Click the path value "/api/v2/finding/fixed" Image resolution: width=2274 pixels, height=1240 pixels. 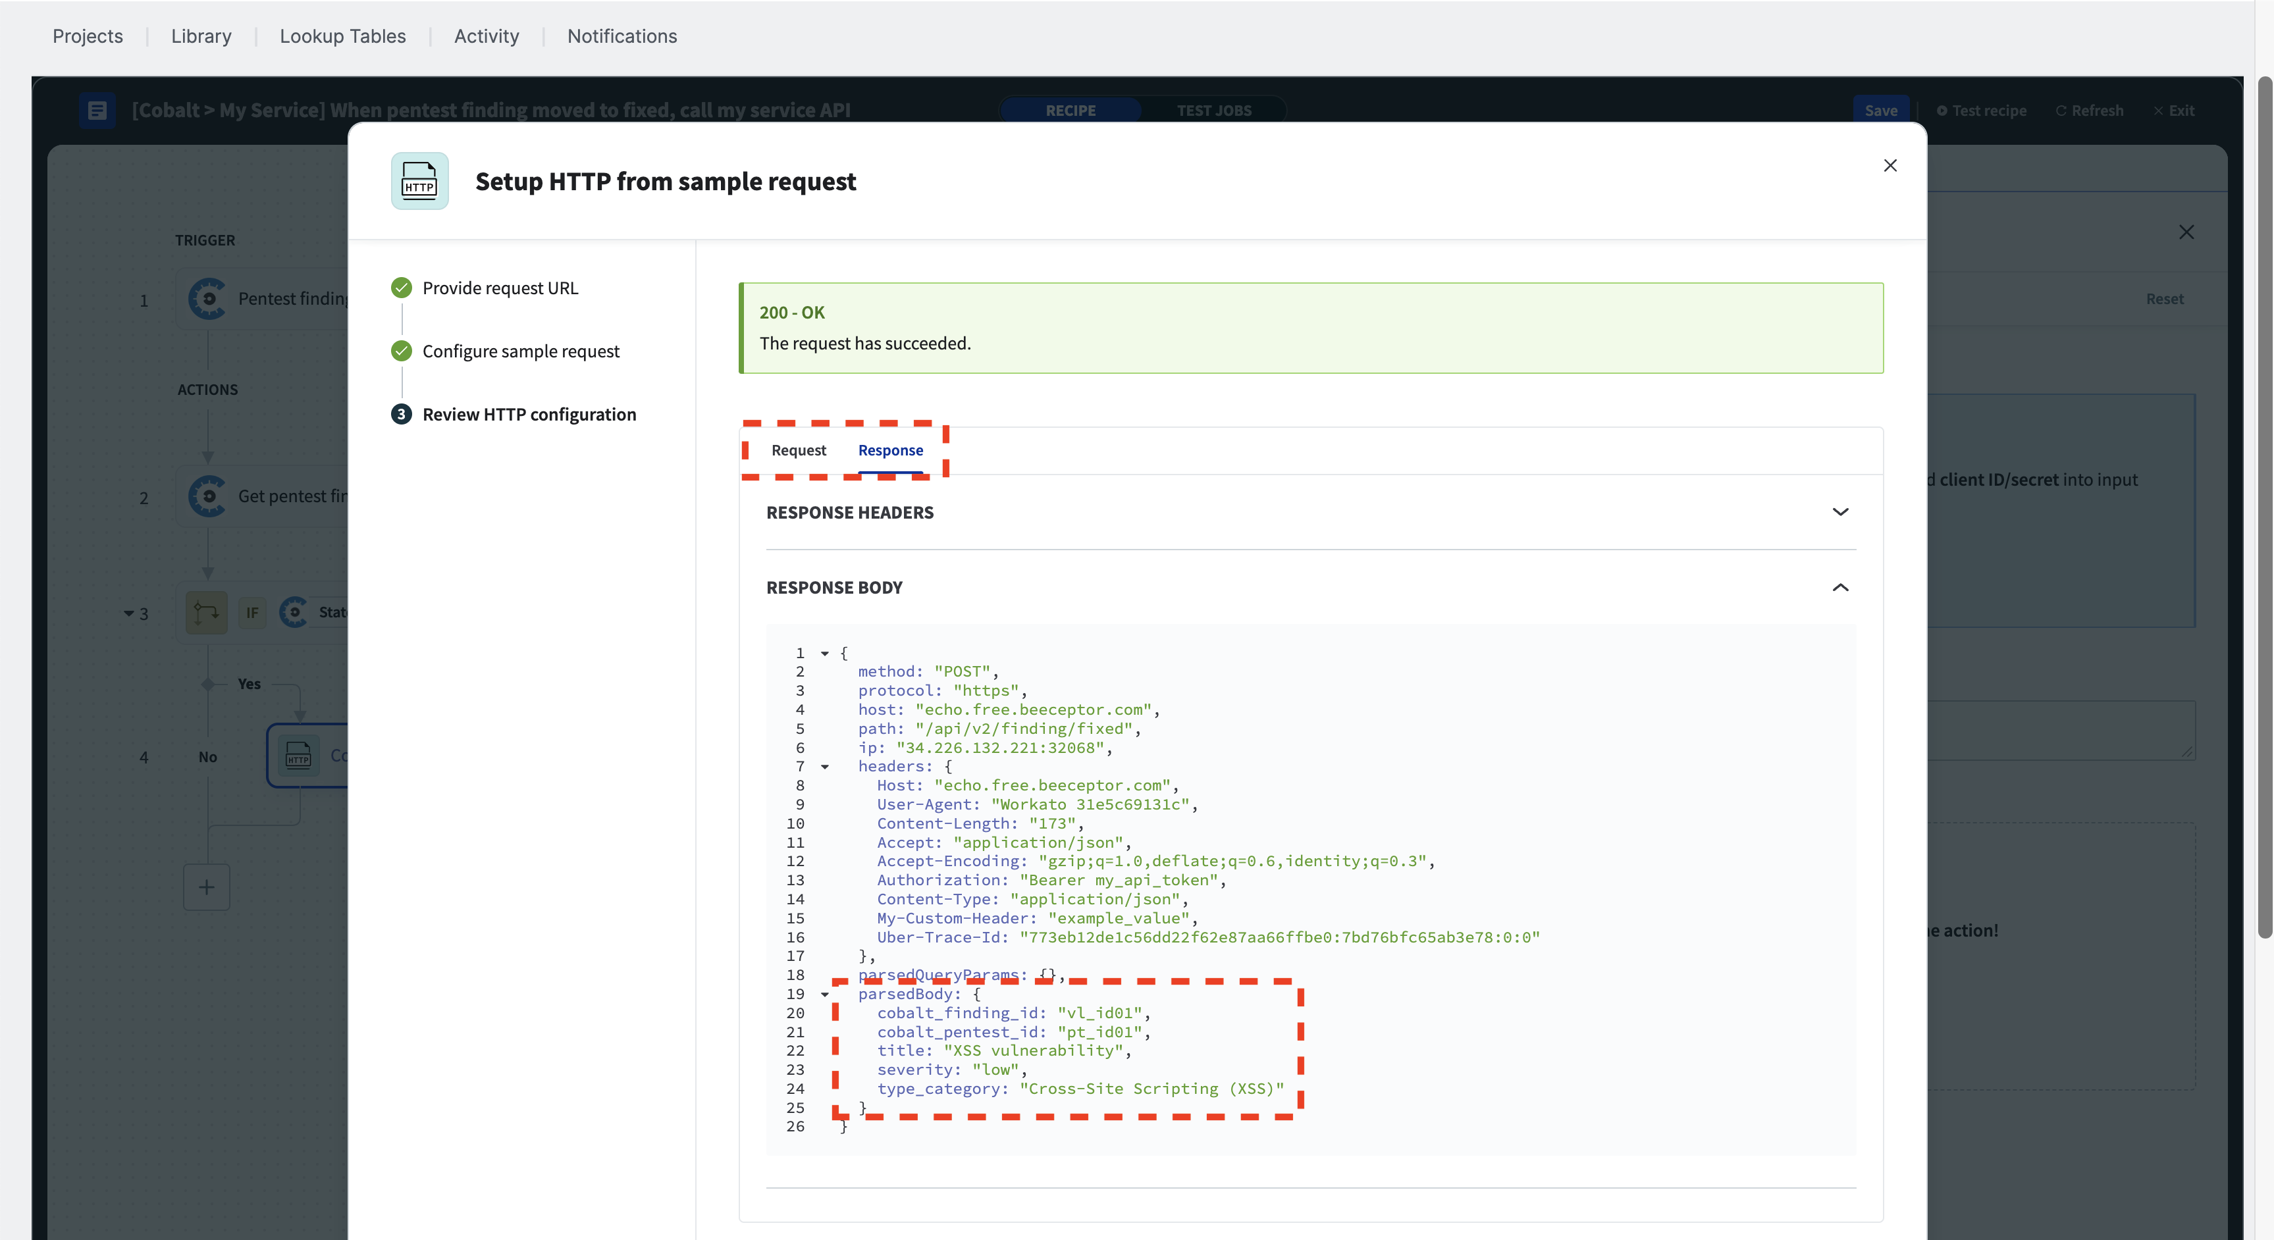1023,729
